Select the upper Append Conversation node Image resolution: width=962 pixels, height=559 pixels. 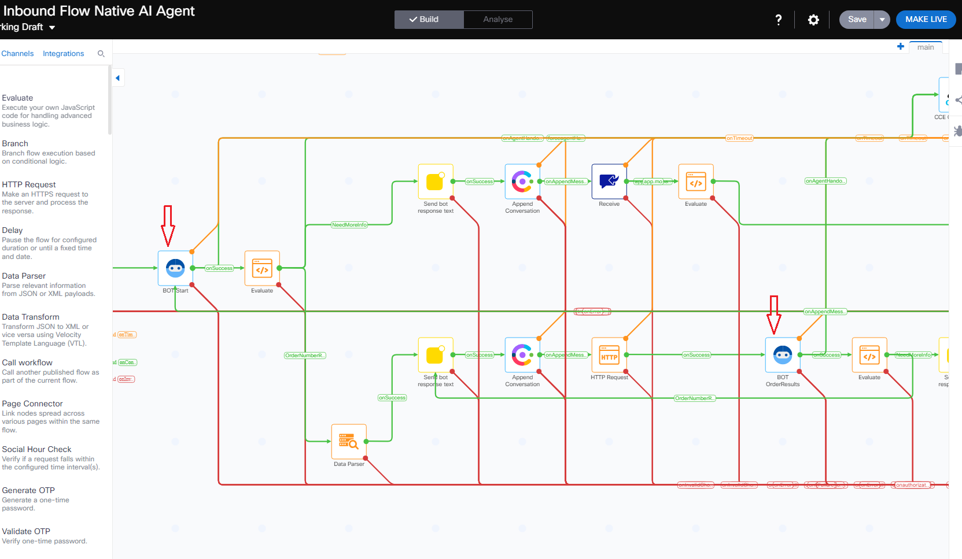(x=522, y=182)
